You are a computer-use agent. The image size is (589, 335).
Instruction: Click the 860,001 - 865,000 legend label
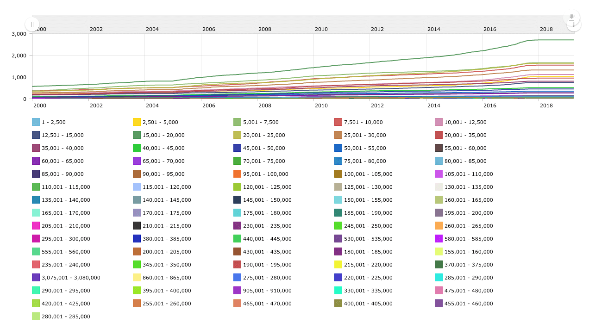click(x=166, y=278)
